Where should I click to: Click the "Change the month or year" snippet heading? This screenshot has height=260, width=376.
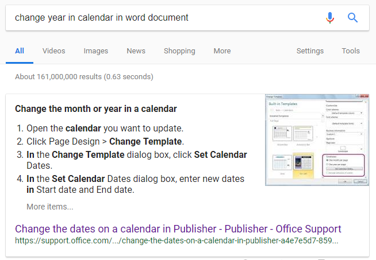tap(96, 108)
